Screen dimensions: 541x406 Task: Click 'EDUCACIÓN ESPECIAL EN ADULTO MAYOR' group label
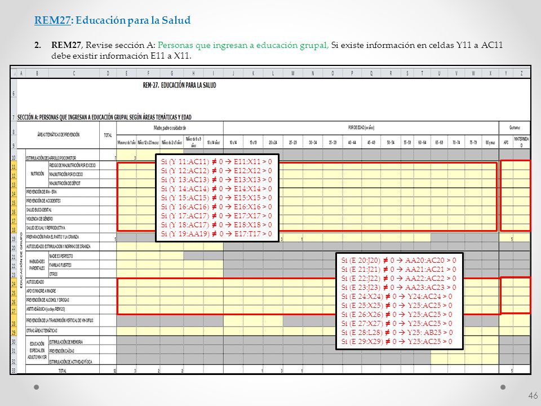(37, 351)
